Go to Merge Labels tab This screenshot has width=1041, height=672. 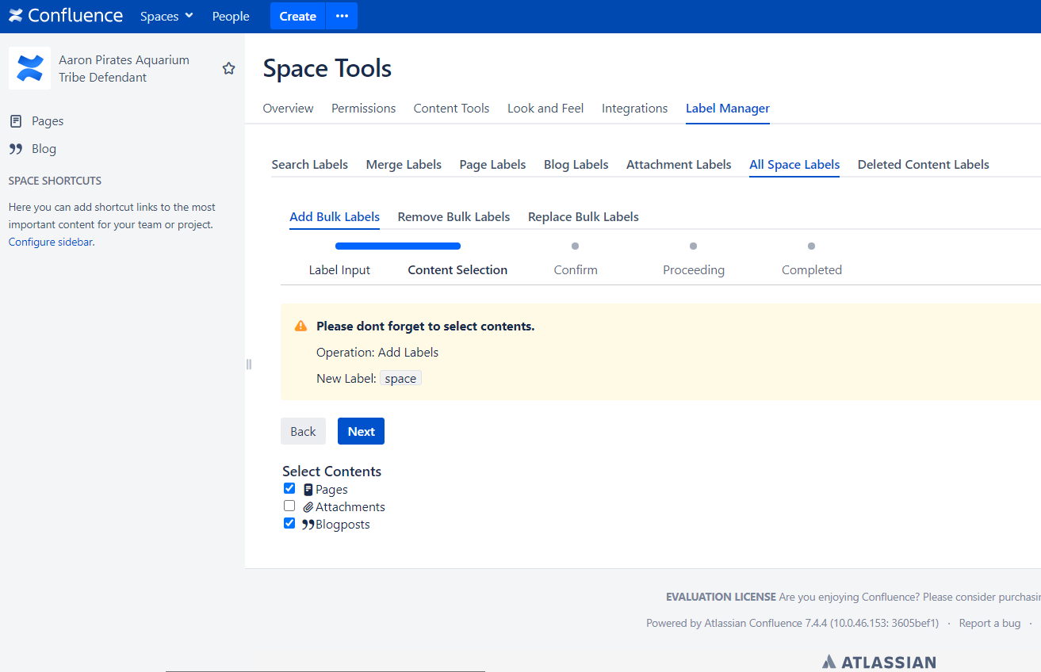(x=404, y=165)
